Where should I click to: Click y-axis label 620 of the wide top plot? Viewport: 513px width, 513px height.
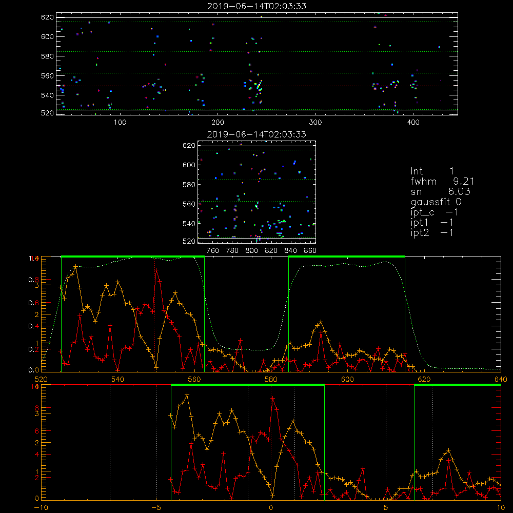[x=47, y=17]
